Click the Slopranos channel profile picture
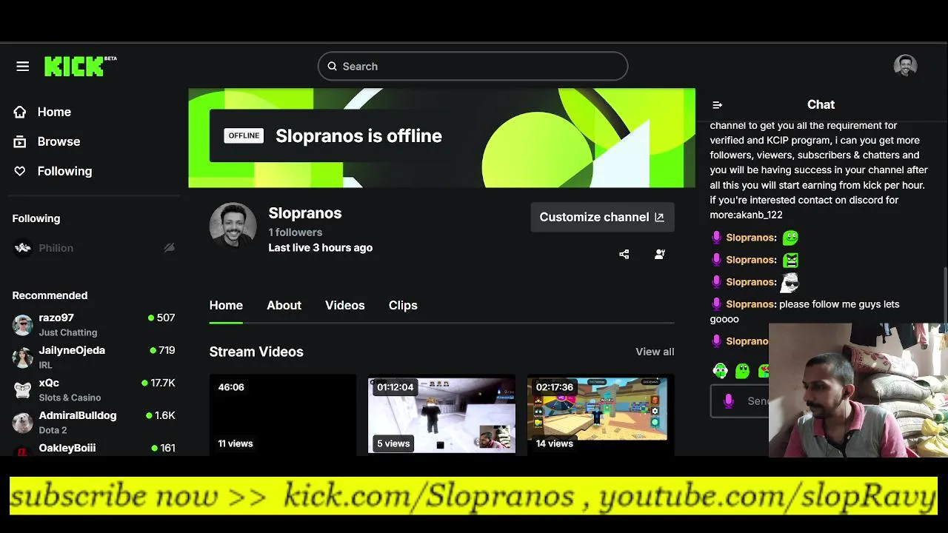The height and width of the screenshot is (533, 948). coord(233,225)
